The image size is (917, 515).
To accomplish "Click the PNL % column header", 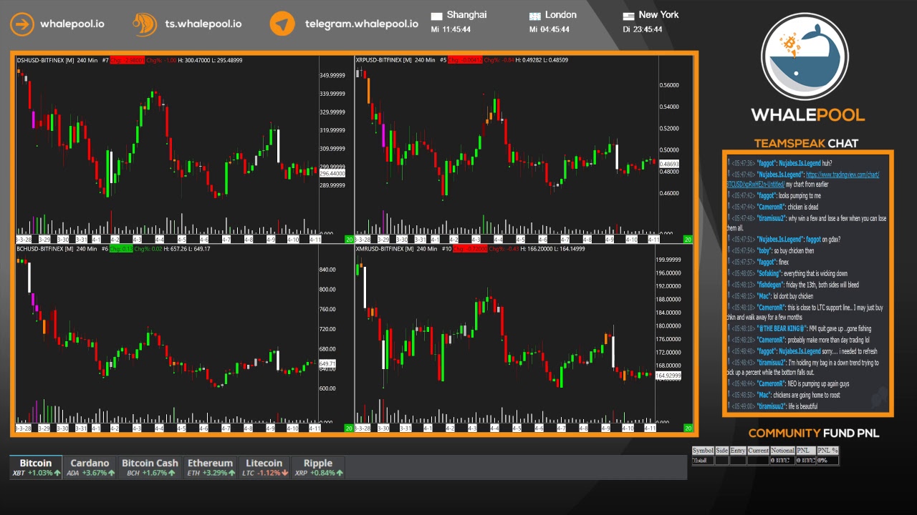I will [827, 451].
